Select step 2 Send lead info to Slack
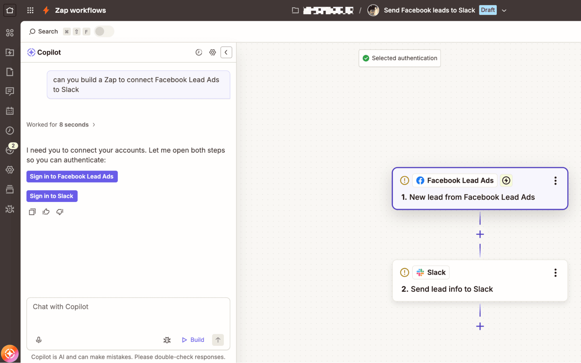Image resolution: width=581 pixels, height=363 pixels. click(480, 281)
